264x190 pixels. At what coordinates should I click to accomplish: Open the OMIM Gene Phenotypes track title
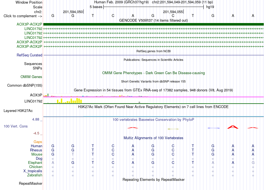pyautogui.click(x=153, y=73)
